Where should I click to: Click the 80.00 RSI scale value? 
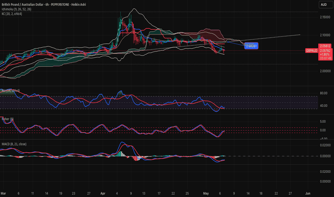click(x=324, y=93)
